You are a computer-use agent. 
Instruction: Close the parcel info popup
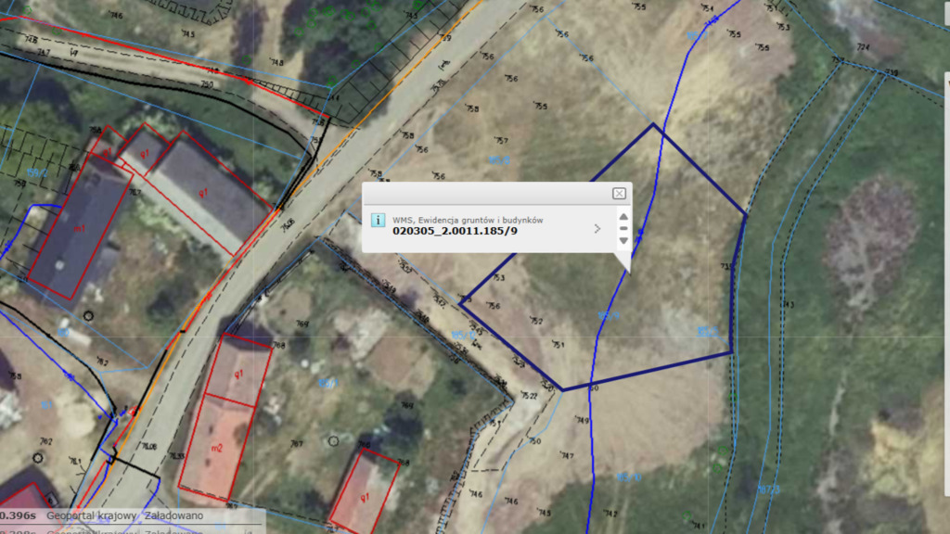click(619, 194)
